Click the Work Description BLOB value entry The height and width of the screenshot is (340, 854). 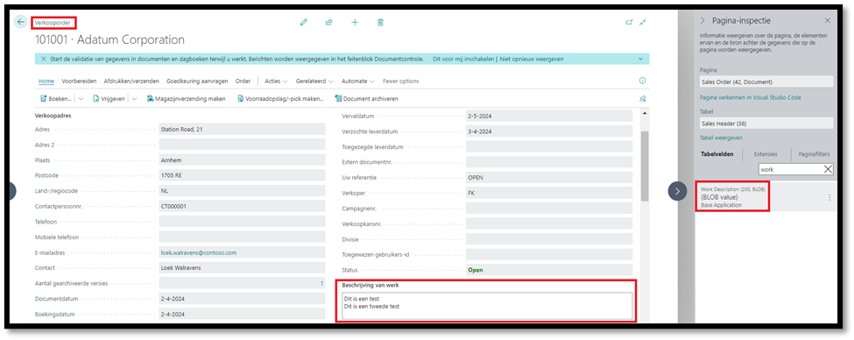coord(732,196)
